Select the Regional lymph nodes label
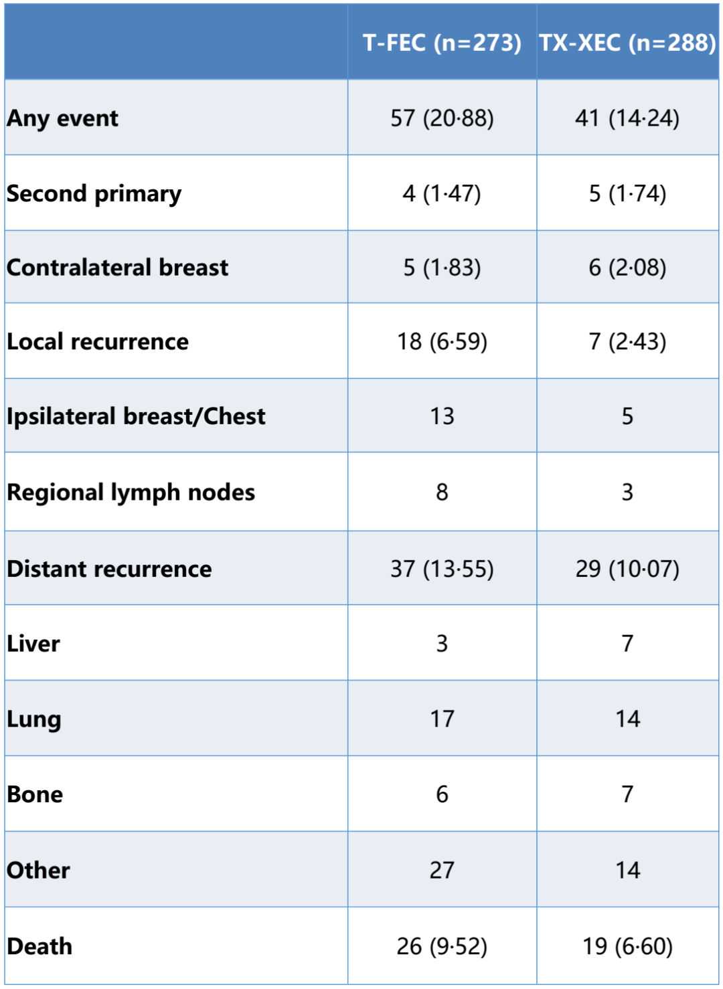Viewport: 723px width, 989px height. (x=131, y=492)
